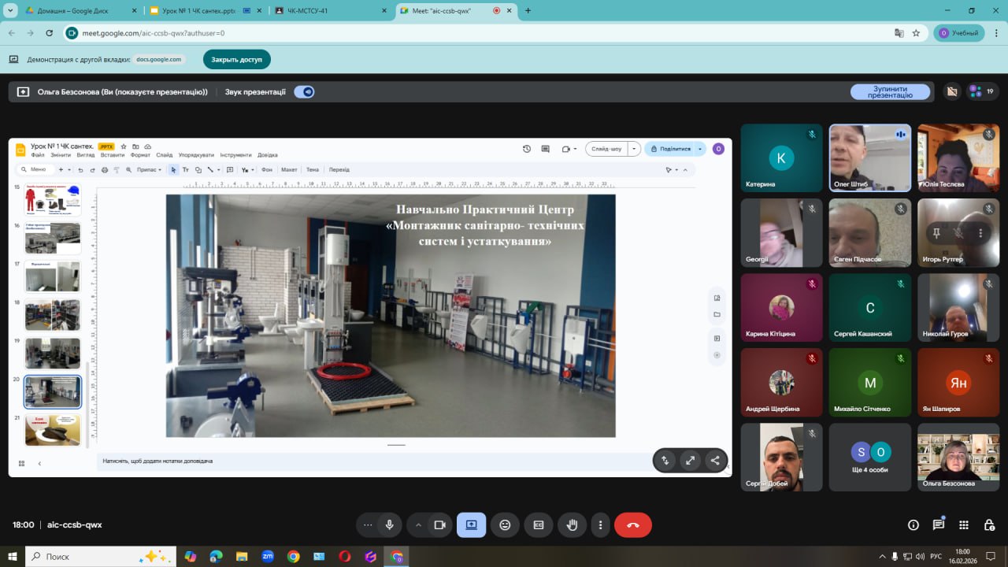Raise hand in the meeting
This screenshot has width=1008, height=567.
click(x=573, y=524)
